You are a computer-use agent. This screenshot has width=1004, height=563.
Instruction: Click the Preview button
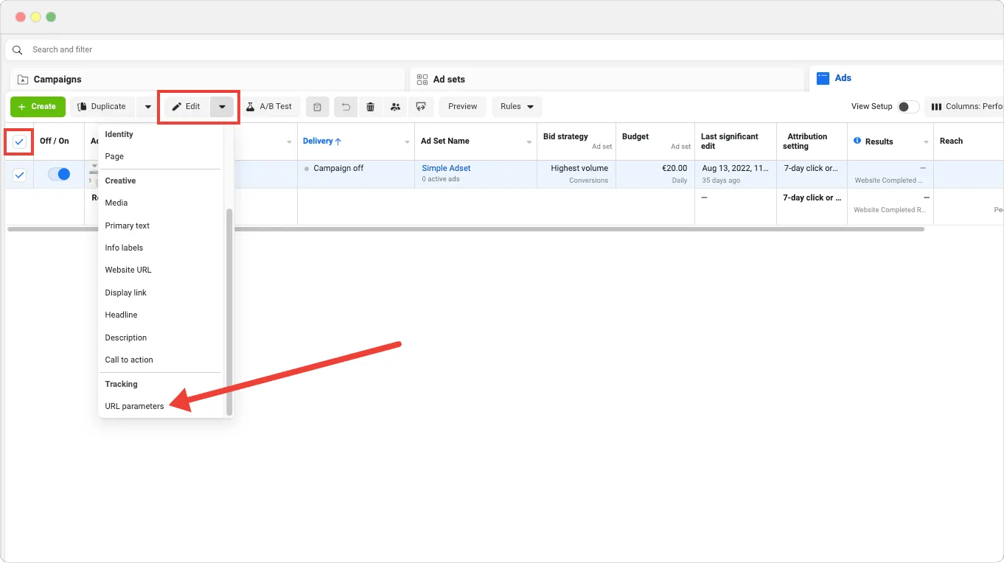coord(463,107)
